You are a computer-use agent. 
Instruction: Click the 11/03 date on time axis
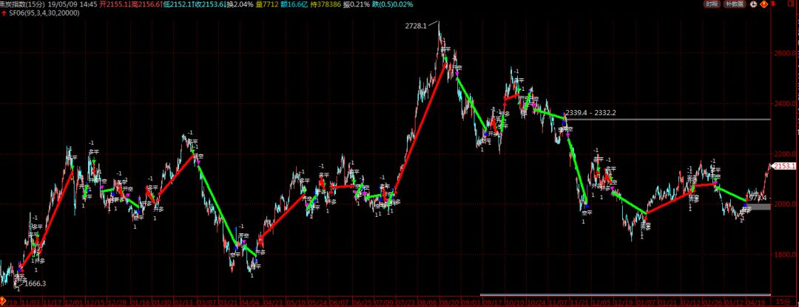point(30,303)
